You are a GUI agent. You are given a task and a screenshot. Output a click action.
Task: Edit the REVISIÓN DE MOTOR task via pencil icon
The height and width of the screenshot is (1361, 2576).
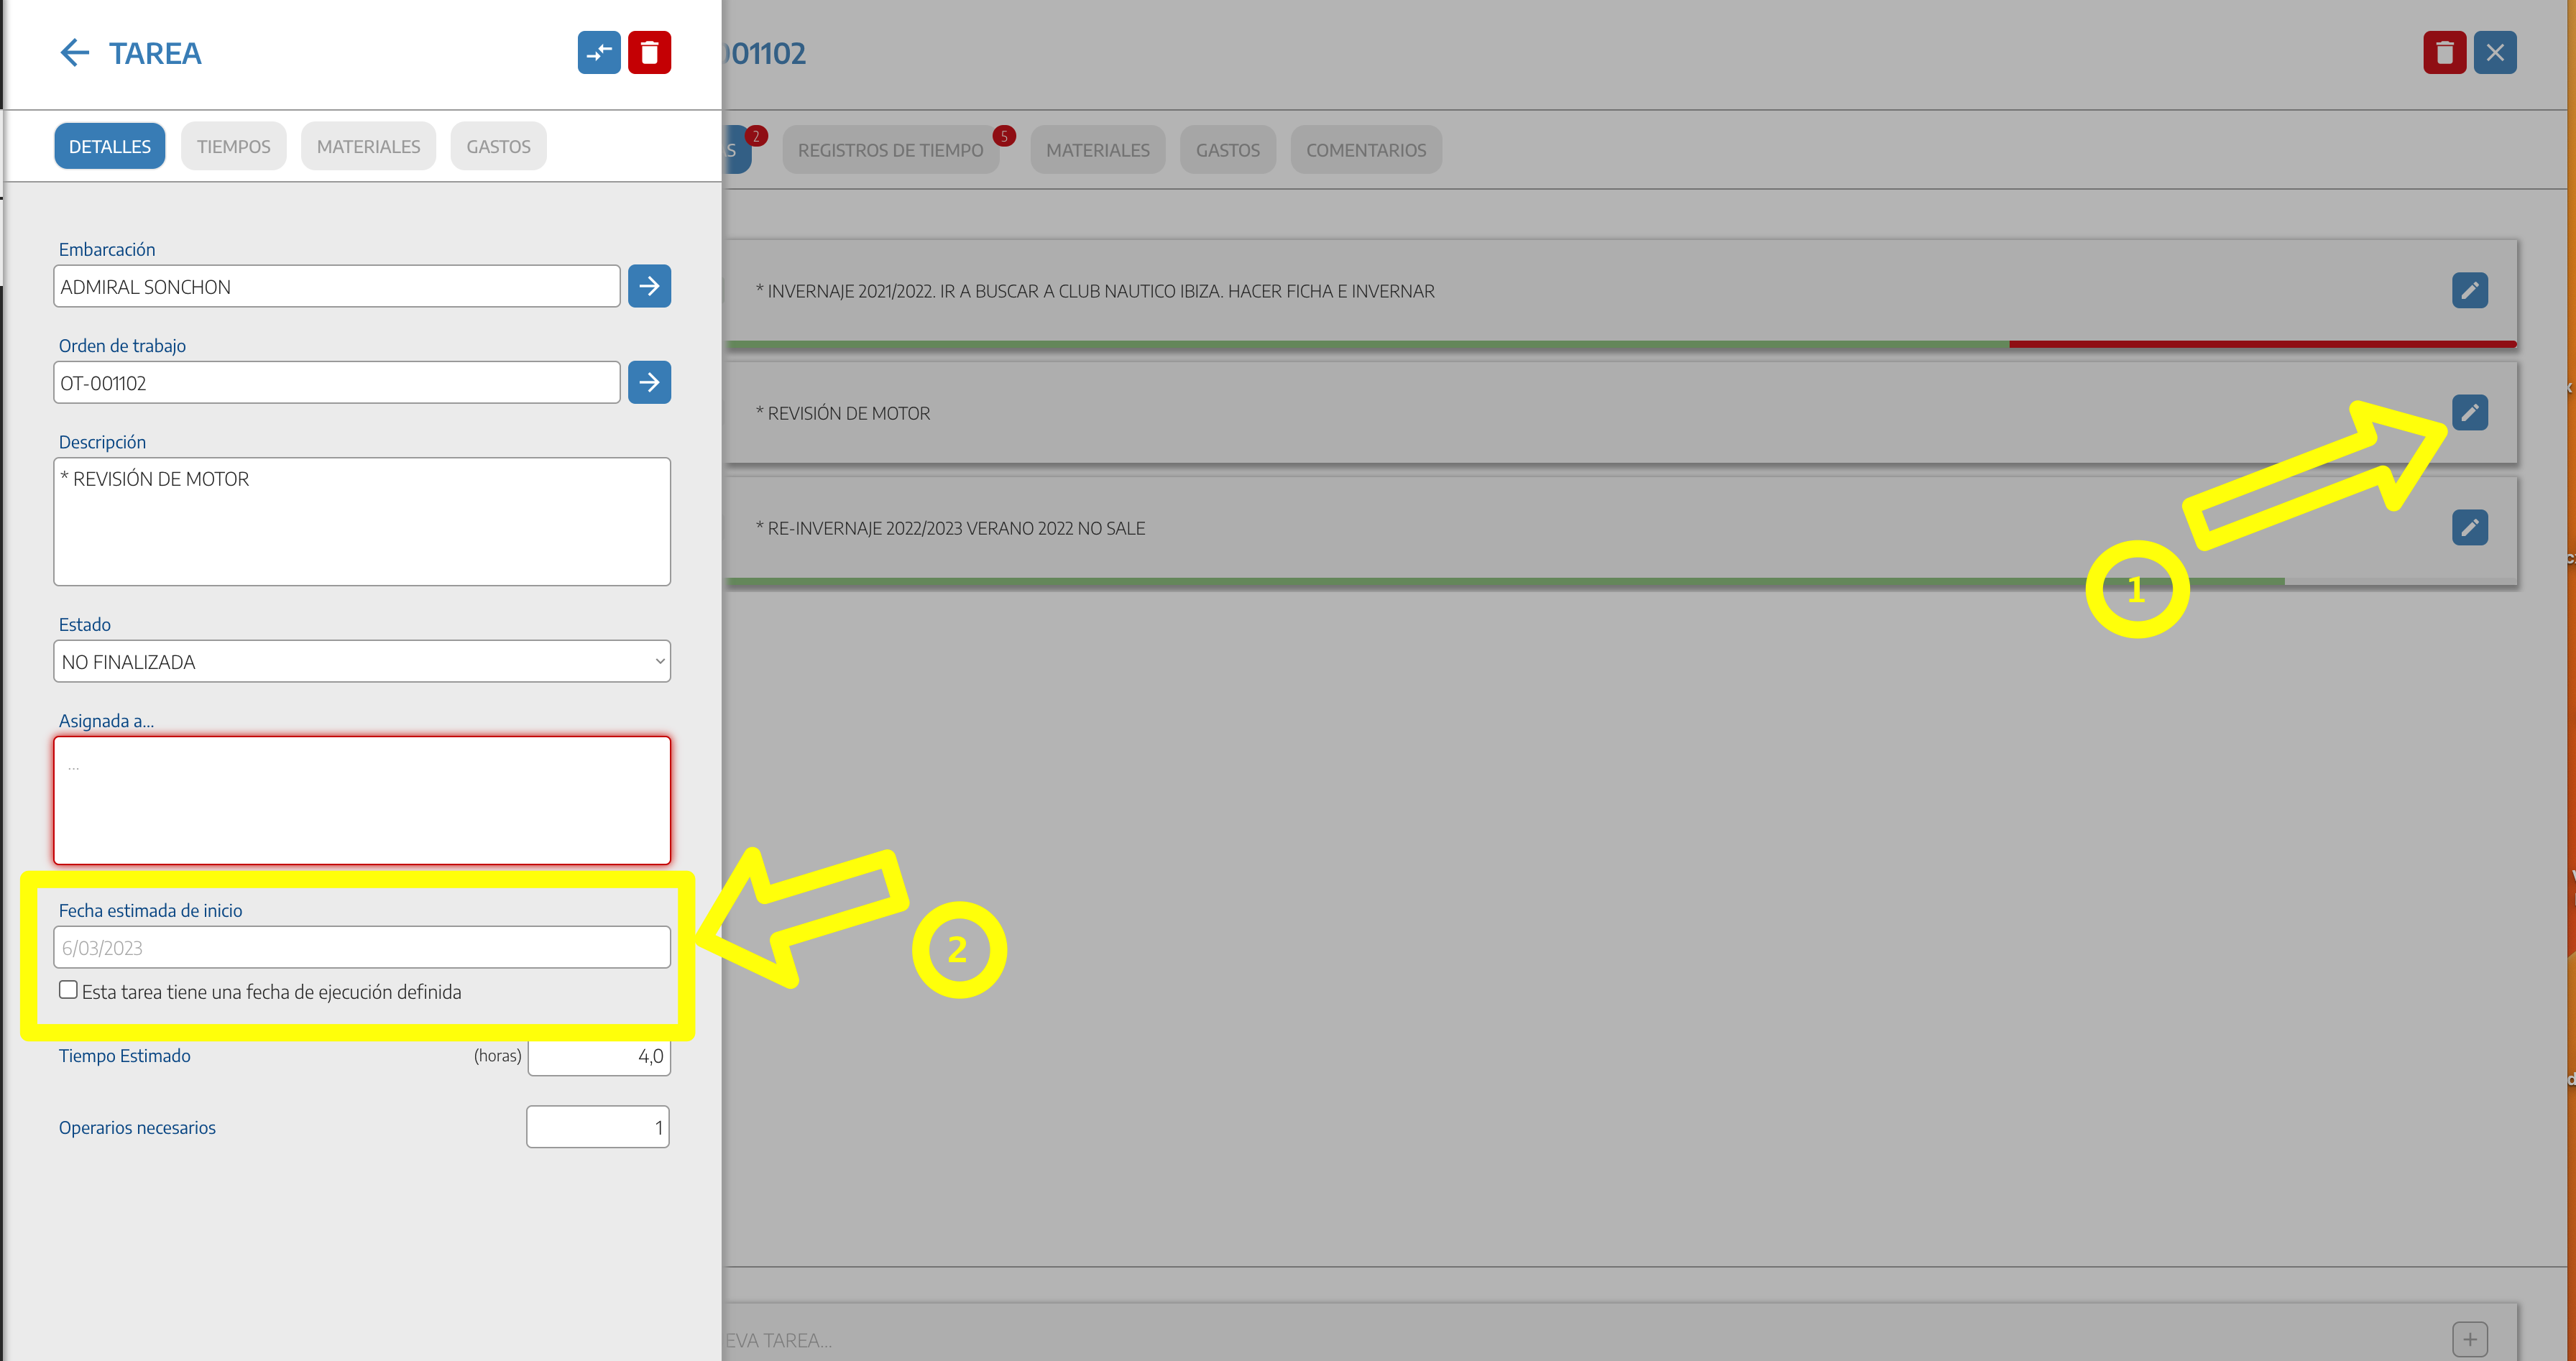[2469, 413]
